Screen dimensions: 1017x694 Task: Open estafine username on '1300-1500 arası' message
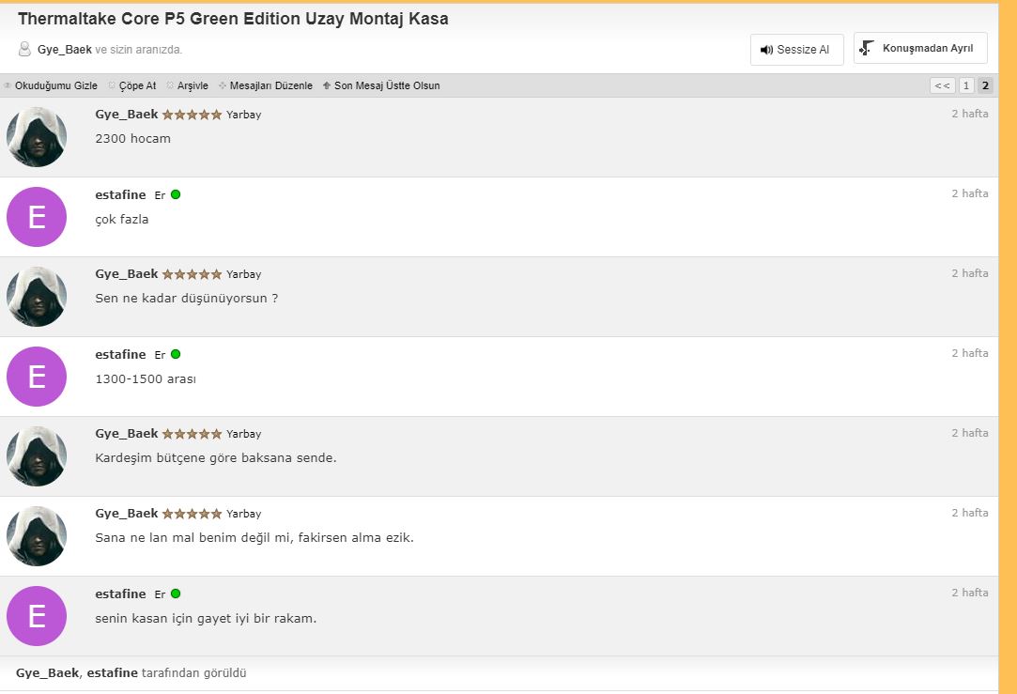tap(120, 354)
